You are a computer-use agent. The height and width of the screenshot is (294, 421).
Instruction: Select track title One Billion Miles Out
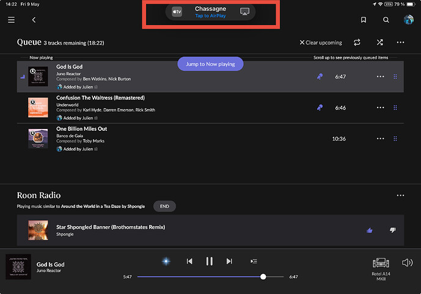pyautogui.click(x=82, y=129)
